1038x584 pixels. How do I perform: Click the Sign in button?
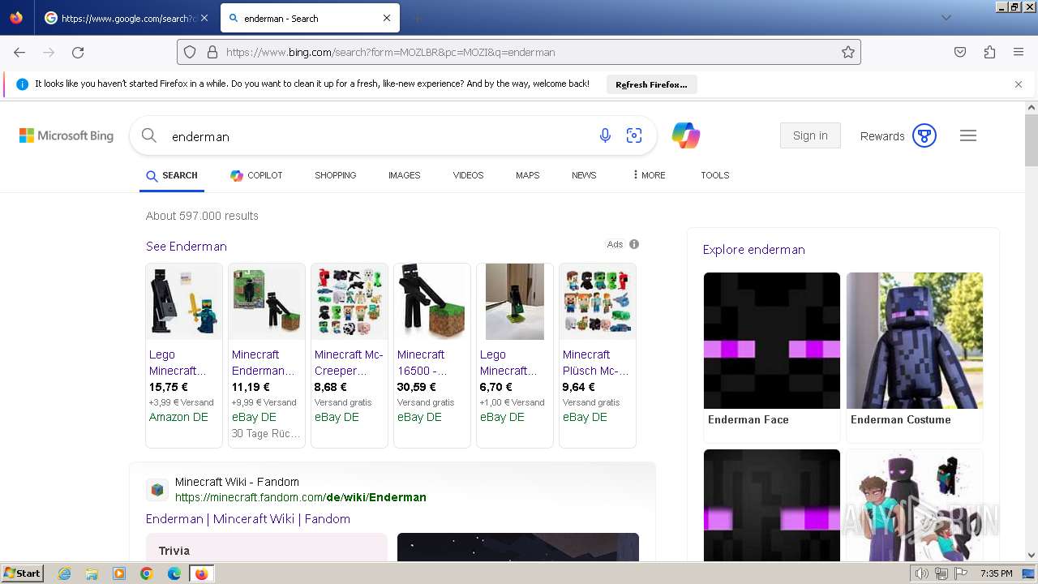pos(810,135)
